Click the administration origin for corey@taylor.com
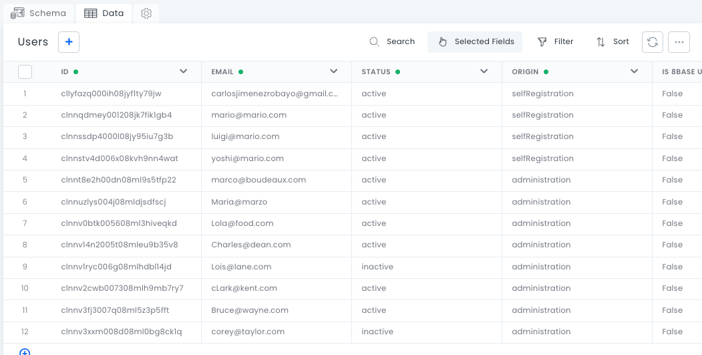Image resolution: width=702 pixels, height=355 pixels. (541, 332)
